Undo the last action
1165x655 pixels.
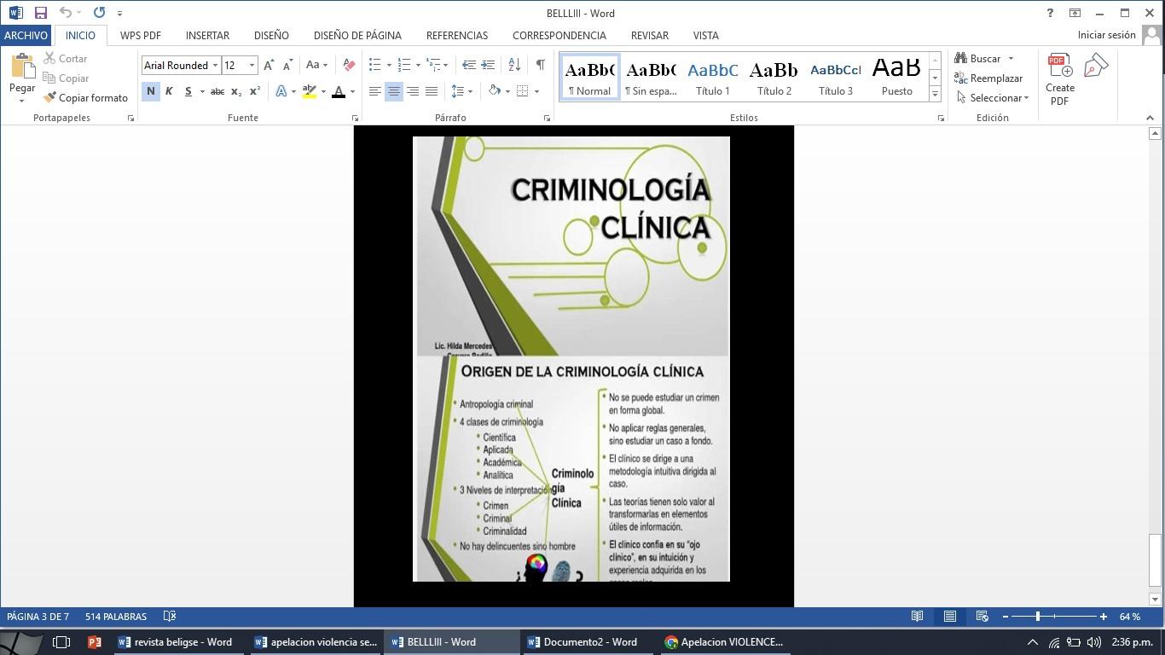[66, 13]
